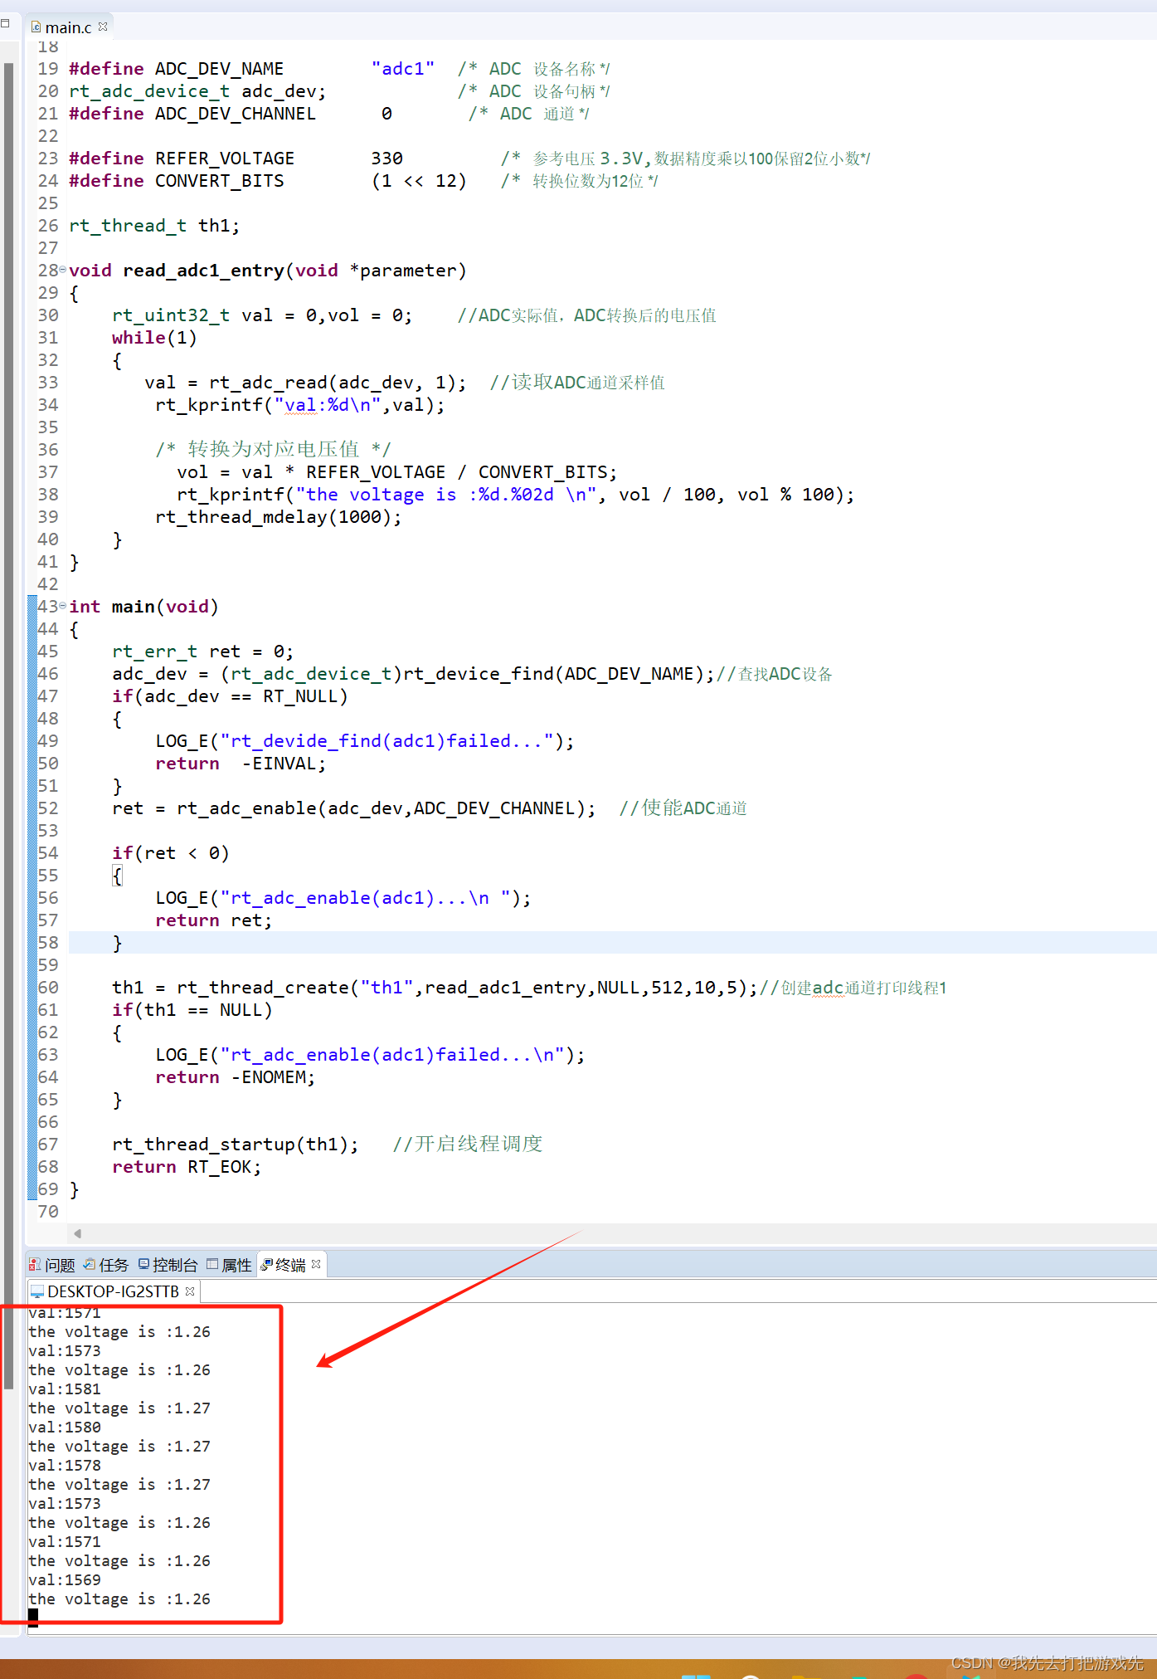Image resolution: width=1157 pixels, height=1679 pixels.
Task: Click the rt_thread_mdelay(1000) statement
Action: [x=279, y=517]
